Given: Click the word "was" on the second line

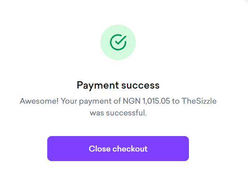Looking at the screenshot, I should click(x=97, y=113).
